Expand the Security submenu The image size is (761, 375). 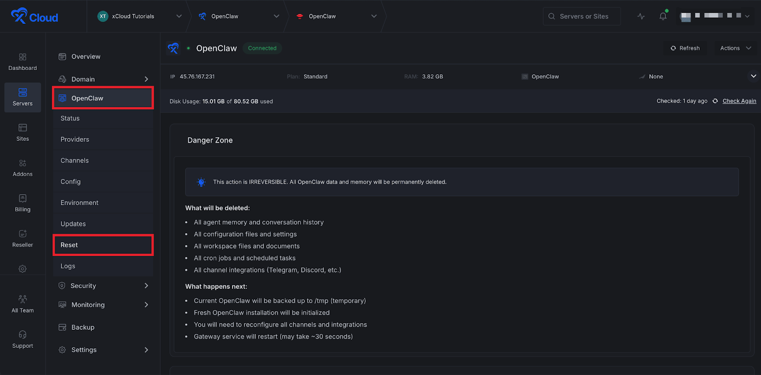(146, 286)
